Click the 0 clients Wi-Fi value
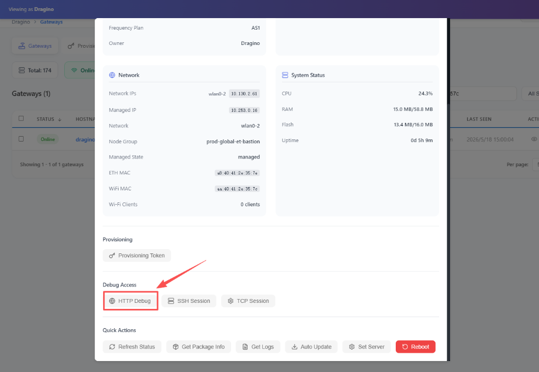 250,204
